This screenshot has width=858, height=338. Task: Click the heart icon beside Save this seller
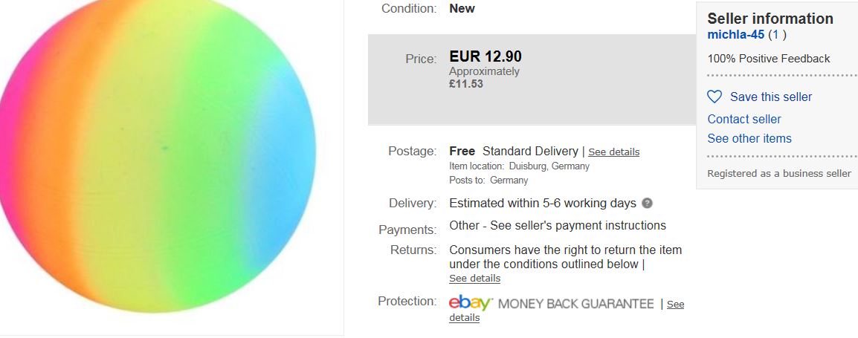[x=715, y=97]
